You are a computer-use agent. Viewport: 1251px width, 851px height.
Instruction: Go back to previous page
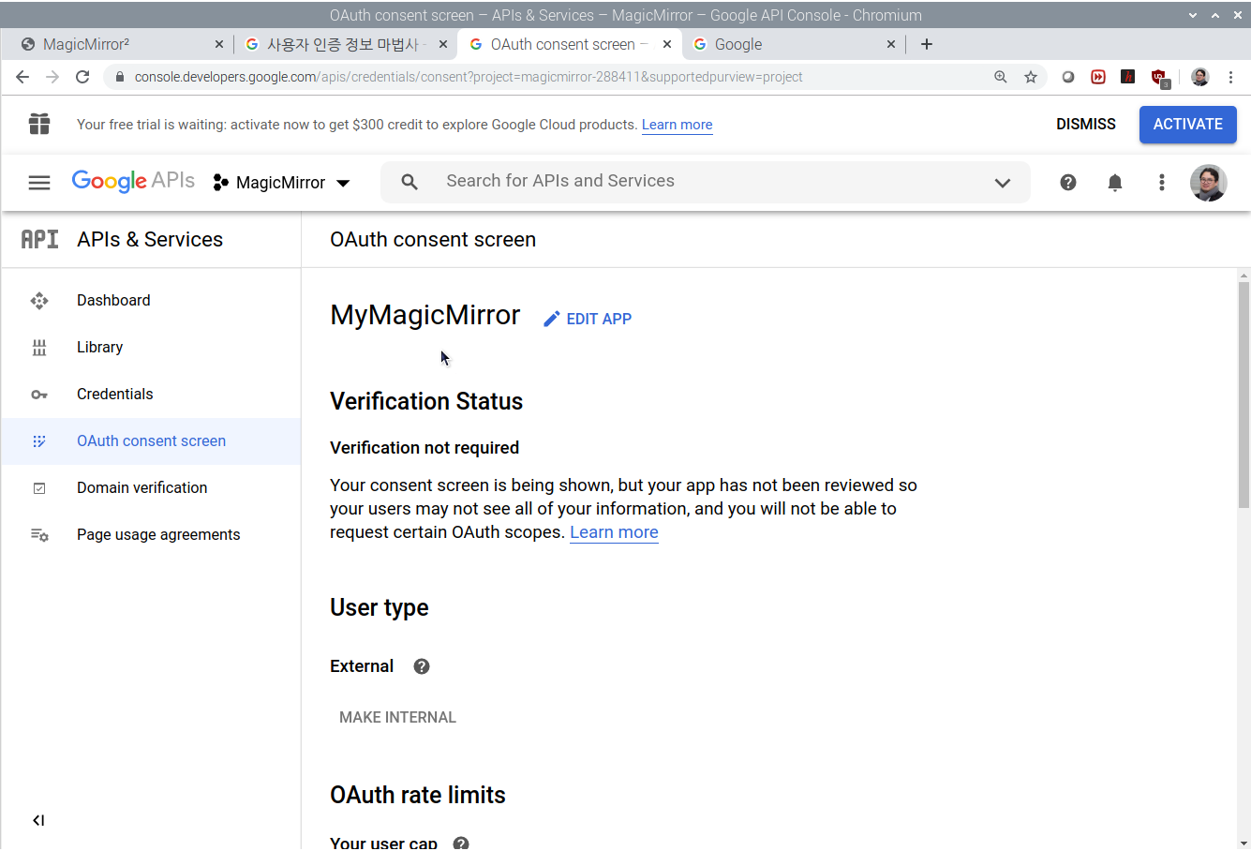tap(22, 77)
